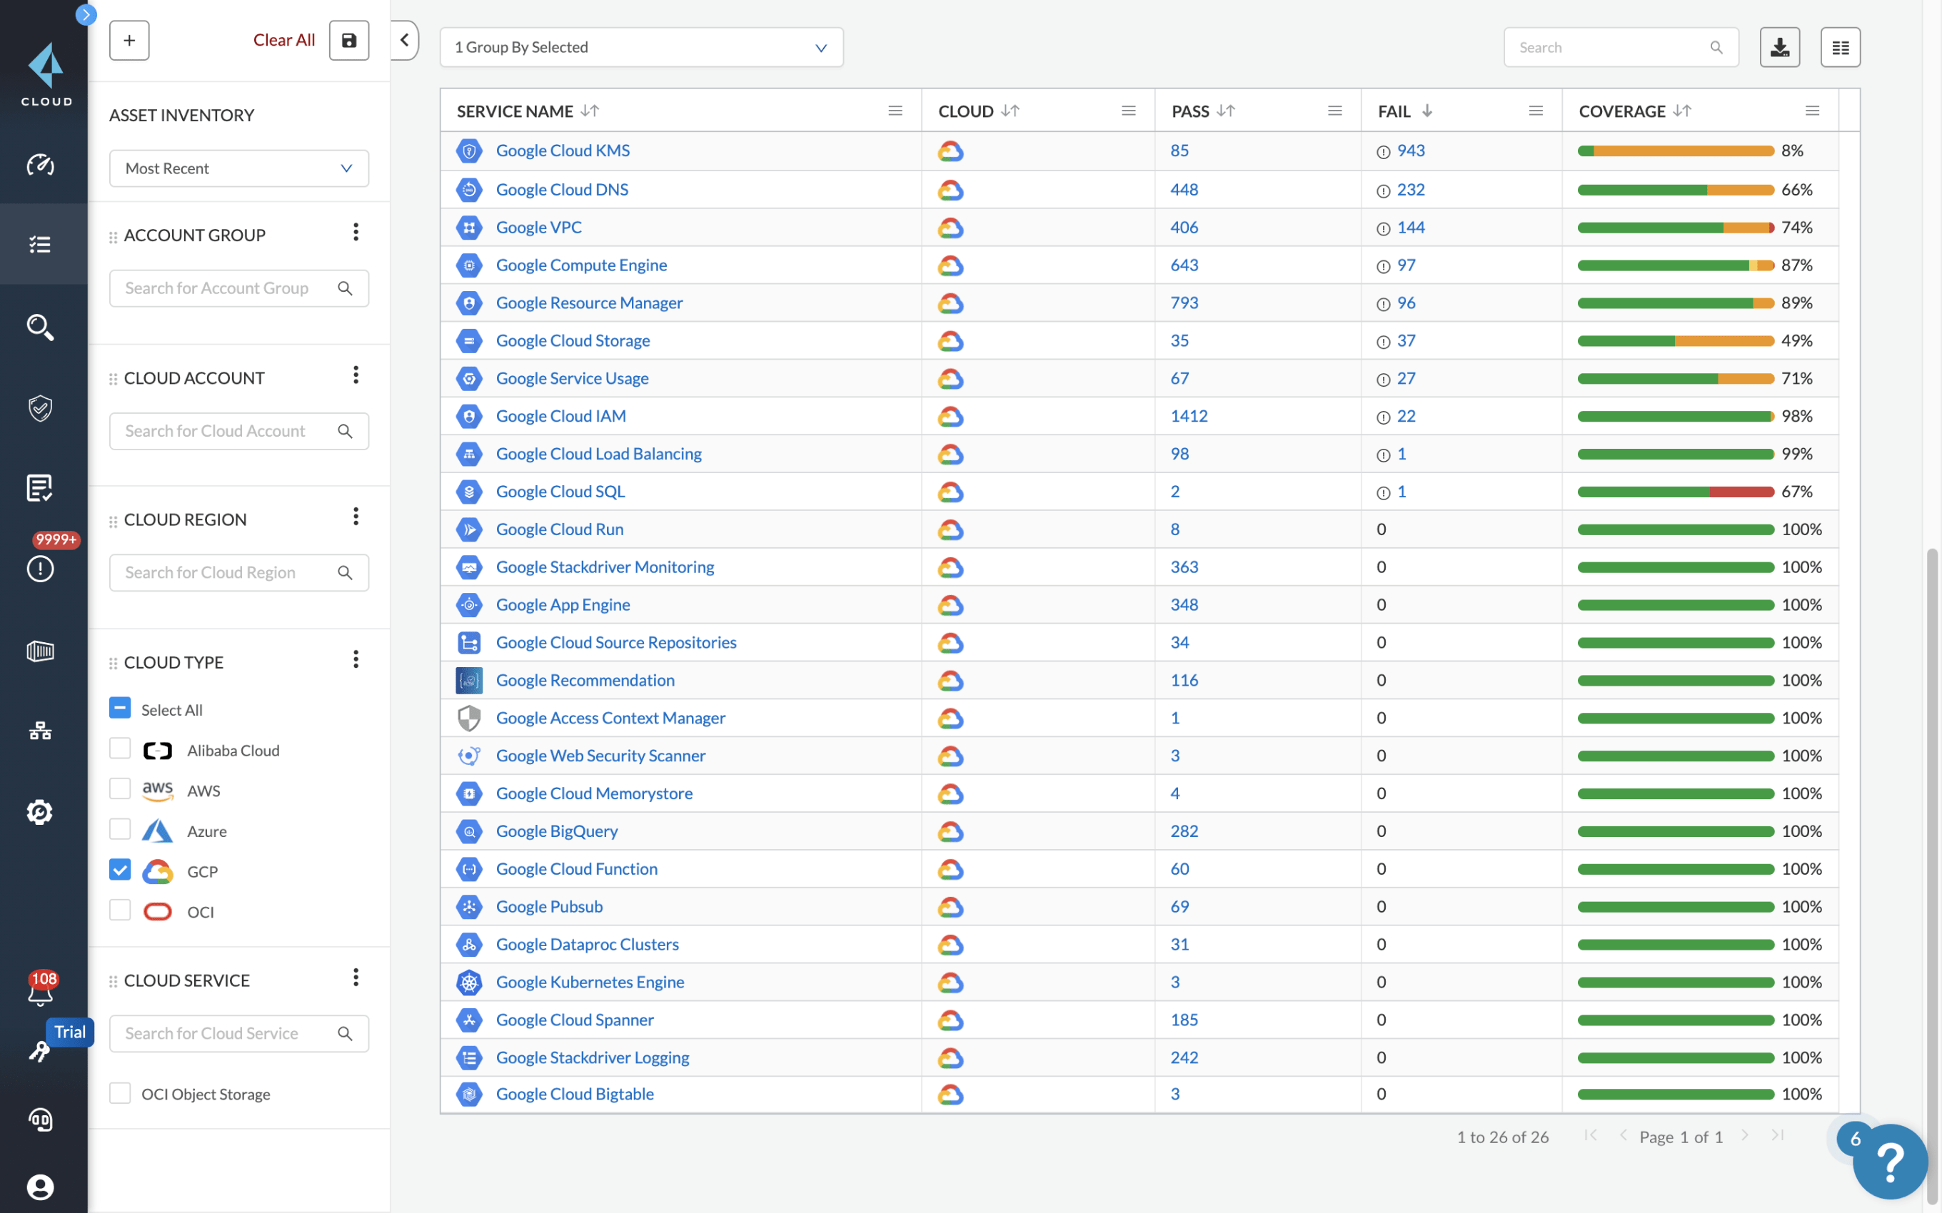Viewport: 1942px width, 1213px height.
Task: Open the Most Recent time dropdown
Action: 238,168
